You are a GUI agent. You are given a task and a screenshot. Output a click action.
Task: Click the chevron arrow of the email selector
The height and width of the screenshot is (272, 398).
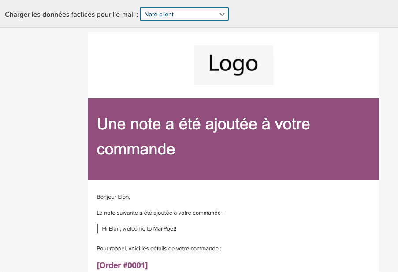pyautogui.click(x=222, y=14)
